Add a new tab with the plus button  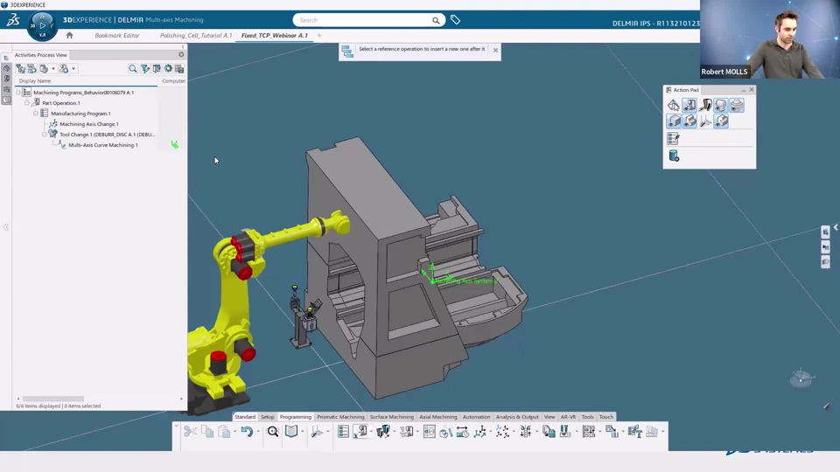319,35
